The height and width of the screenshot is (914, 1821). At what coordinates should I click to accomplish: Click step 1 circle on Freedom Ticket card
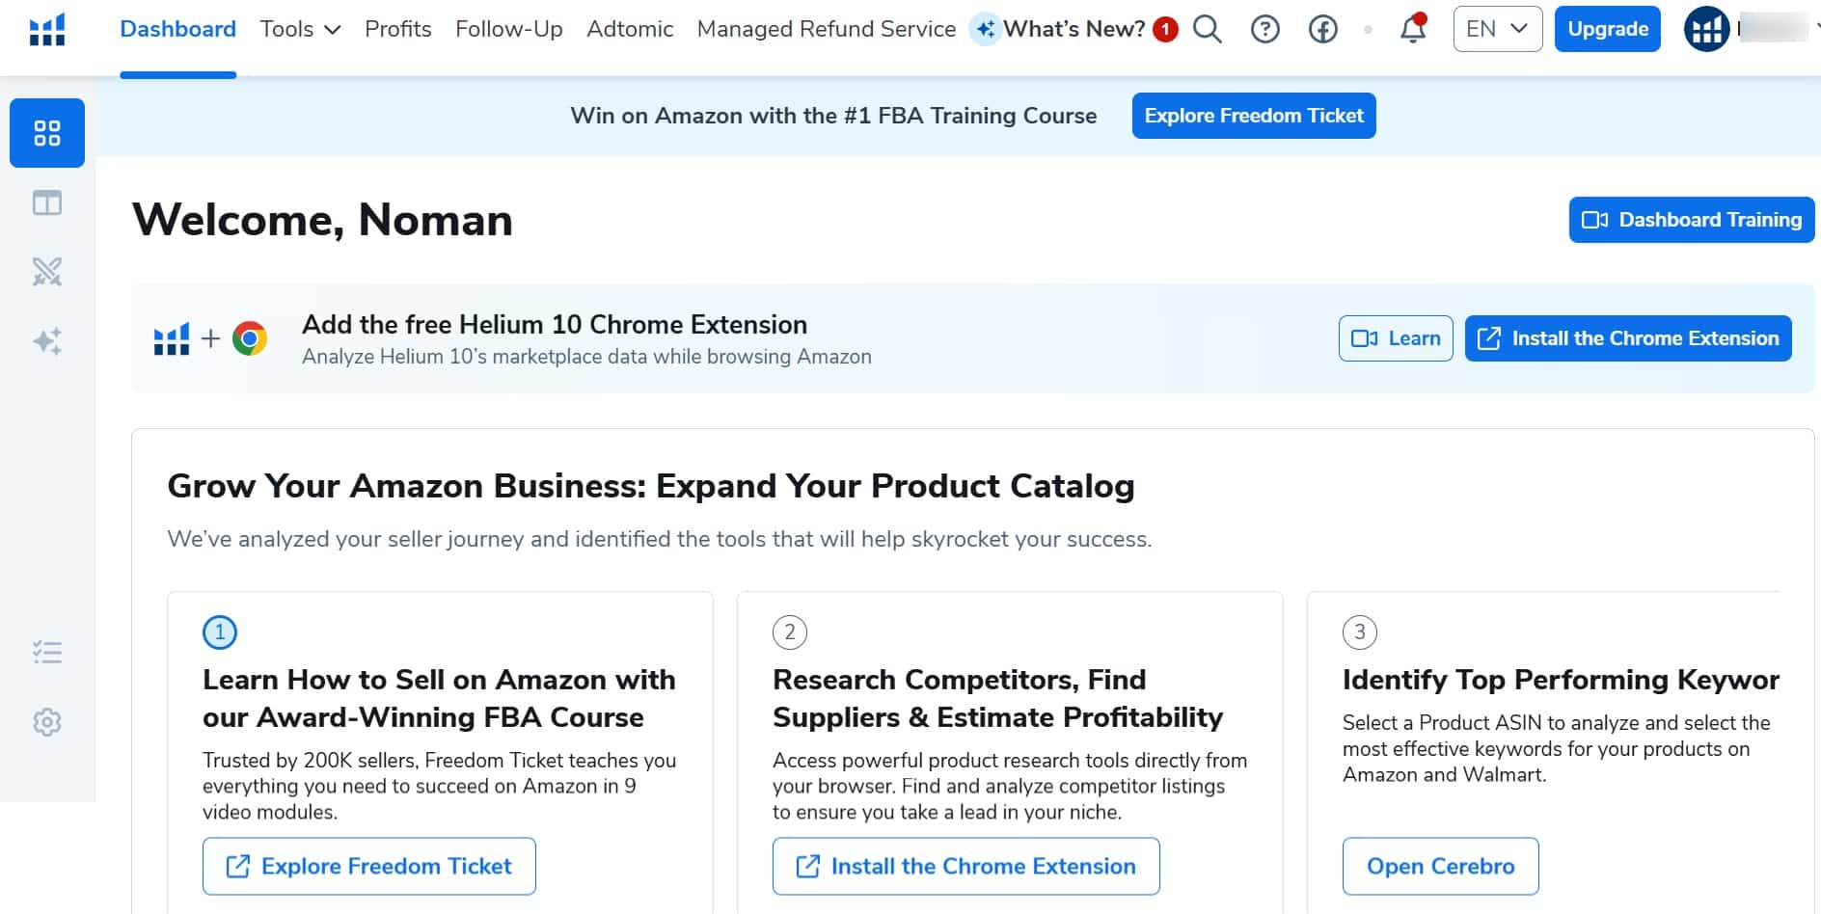pos(220,632)
